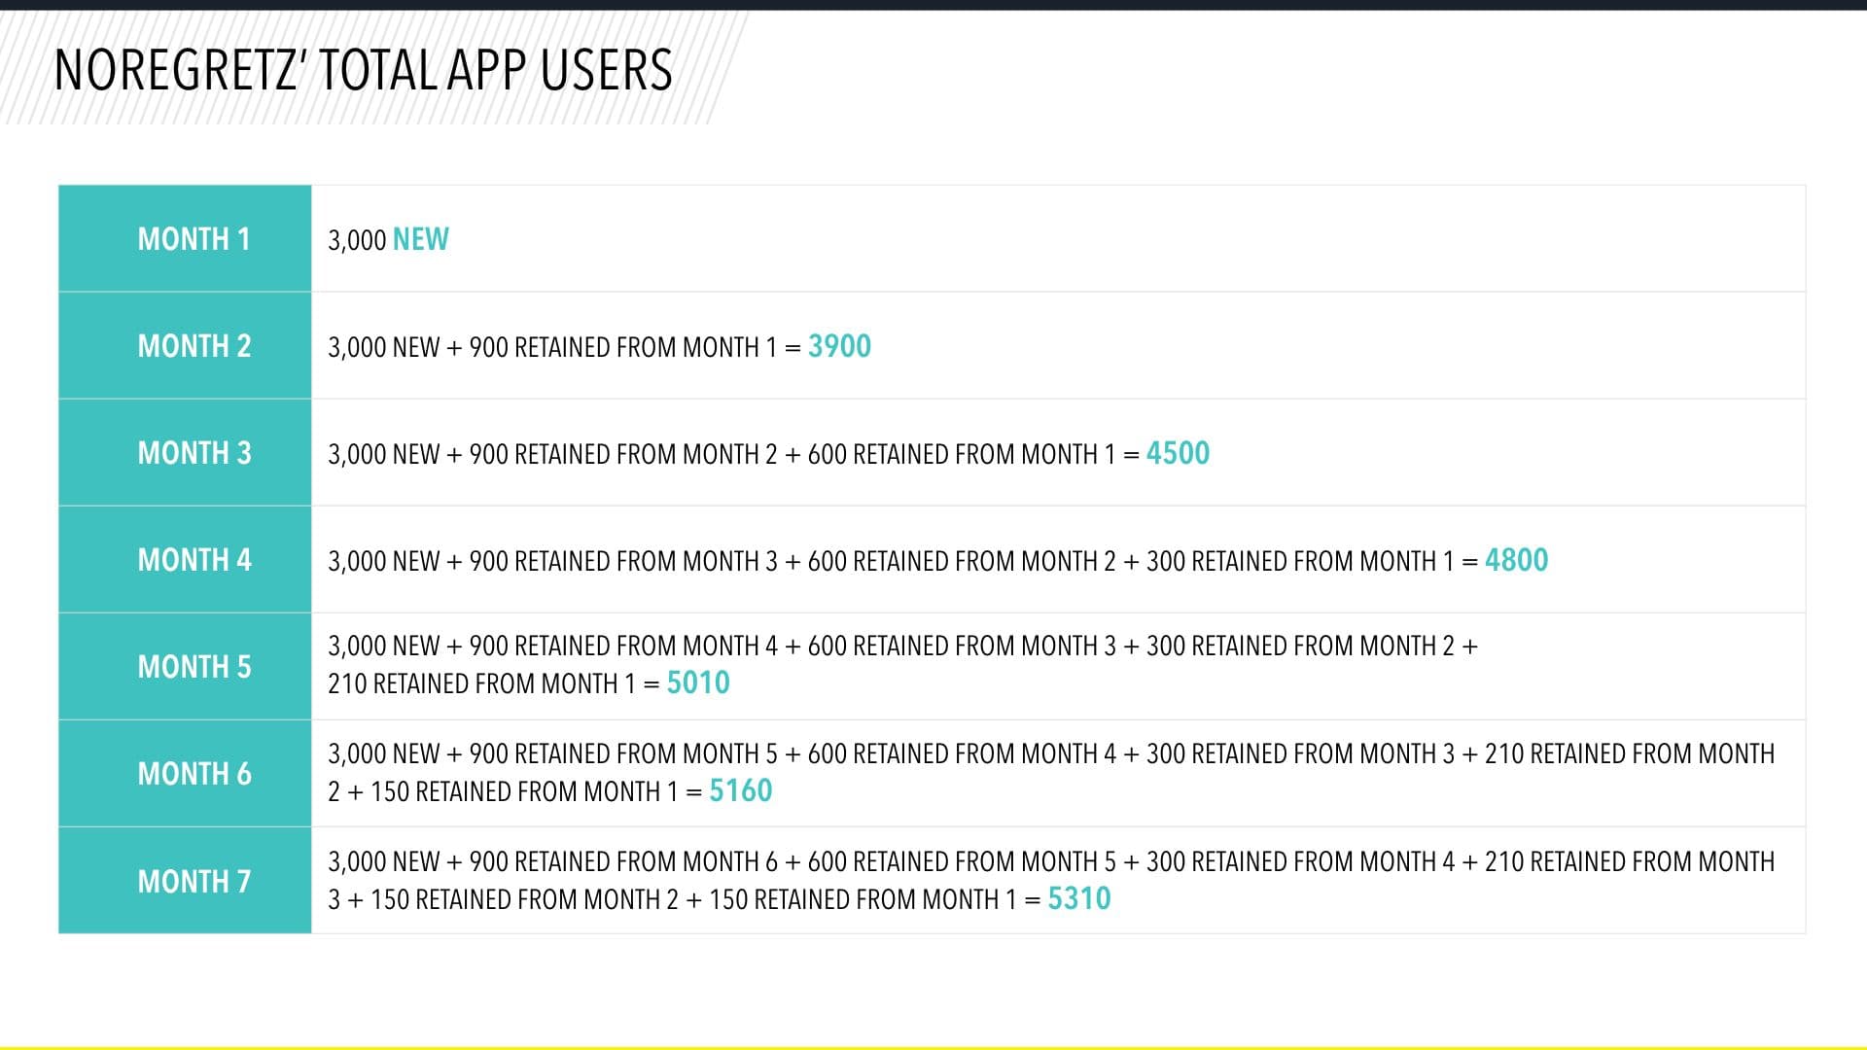Click the NOREGRETZ' TOTAL APP USERS title
The height and width of the screenshot is (1050, 1867).
(363, 70)
